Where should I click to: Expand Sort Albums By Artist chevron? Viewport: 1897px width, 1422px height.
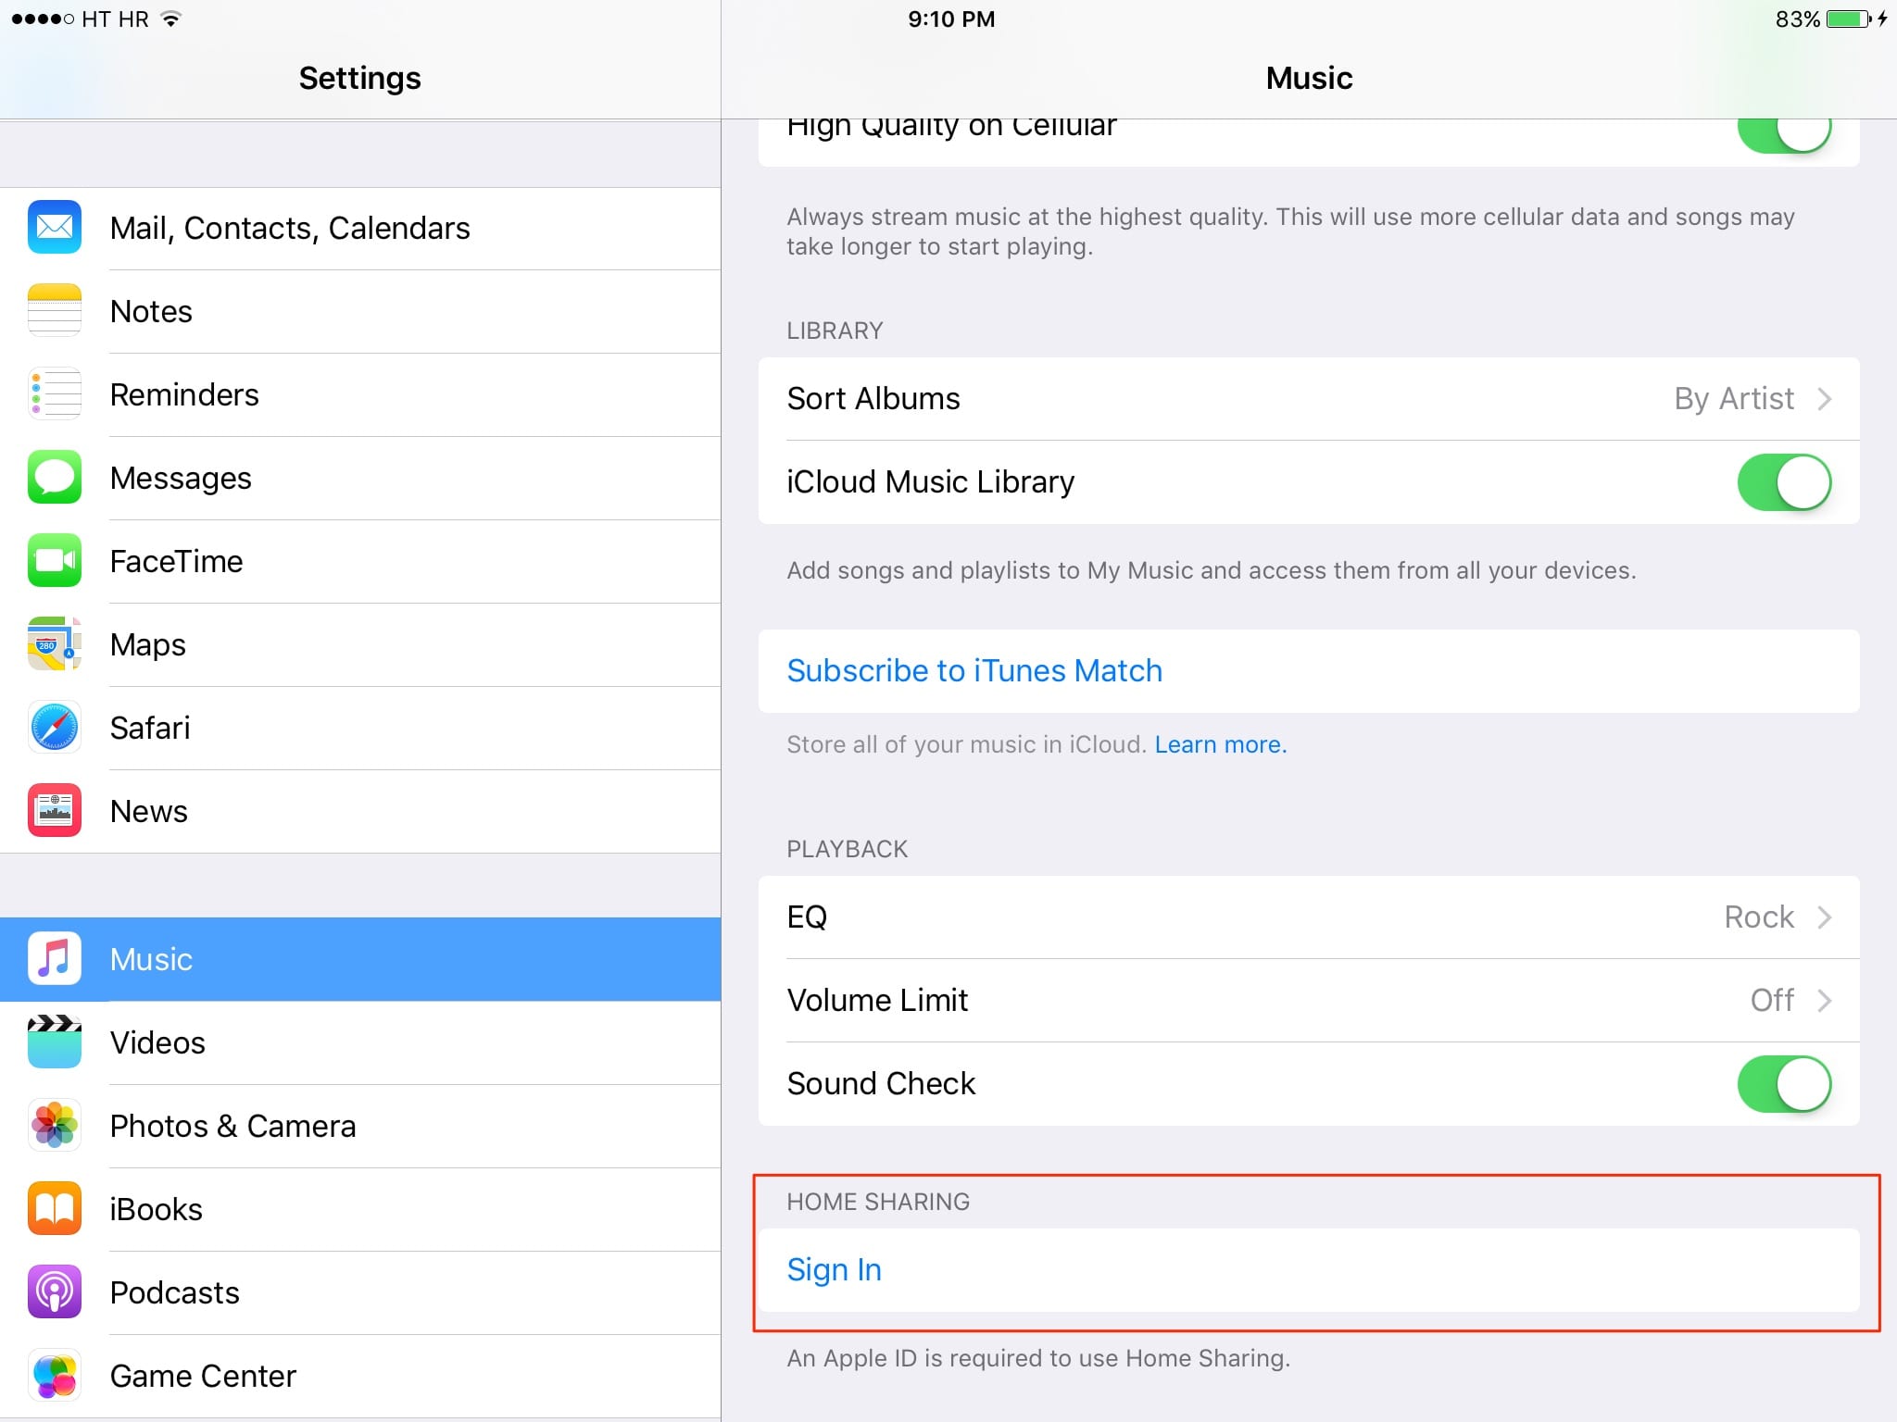(1825, 399)
